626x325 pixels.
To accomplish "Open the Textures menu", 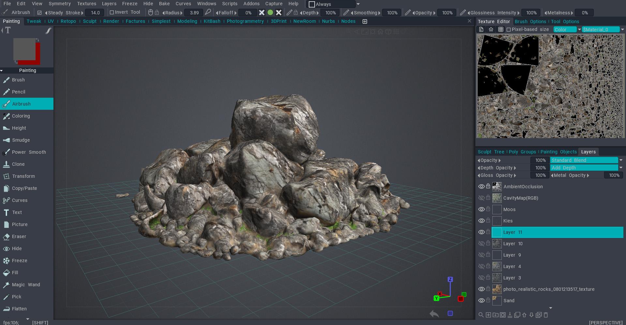I will click(x=86, y=4).
